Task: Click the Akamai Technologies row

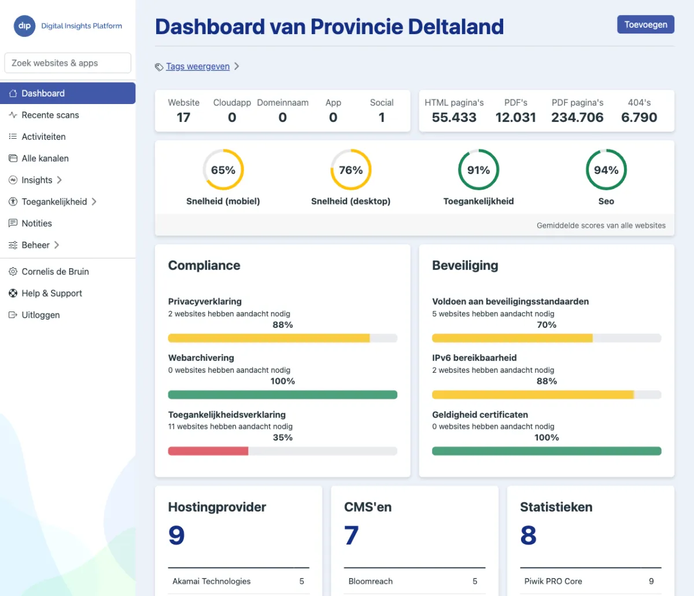Action: tap(239, 582)
